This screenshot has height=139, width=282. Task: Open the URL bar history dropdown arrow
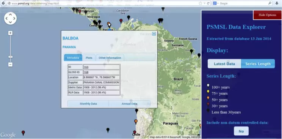pyautogui.click(x=204, y=3)
